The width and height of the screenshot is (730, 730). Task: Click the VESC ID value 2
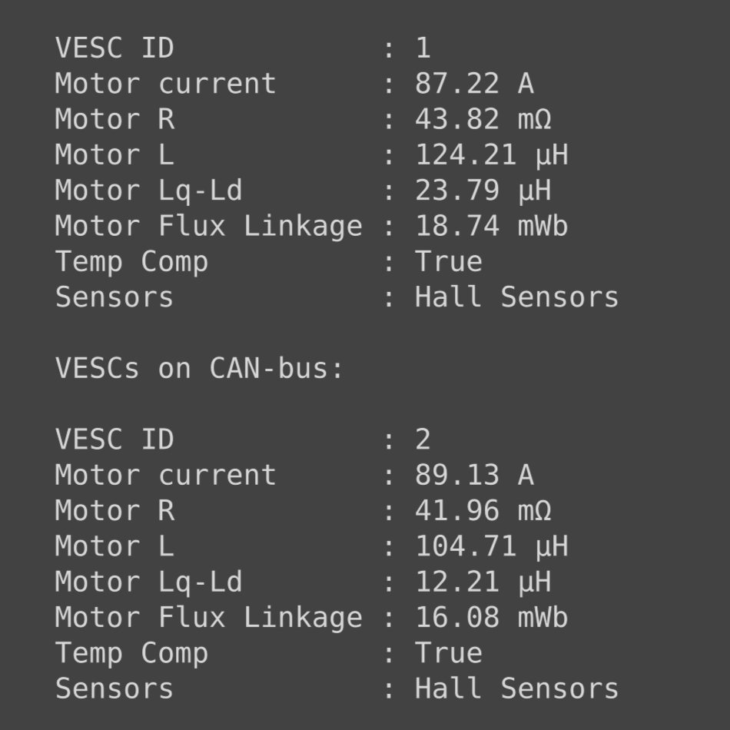423,440
